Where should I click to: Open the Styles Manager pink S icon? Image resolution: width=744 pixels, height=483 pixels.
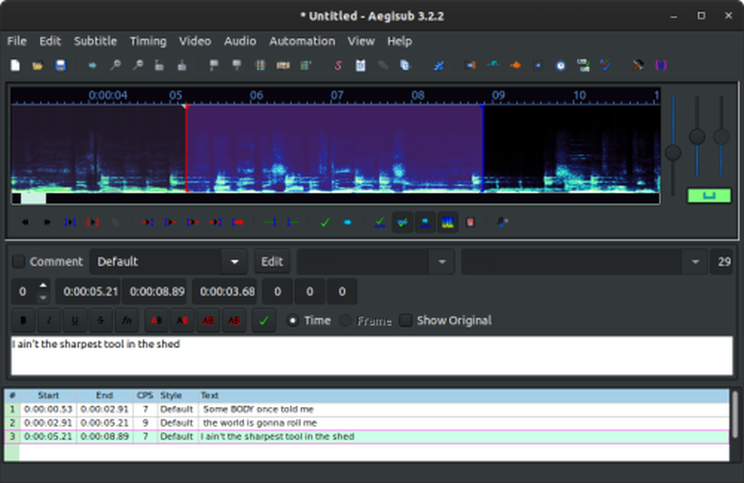[338, 65]
